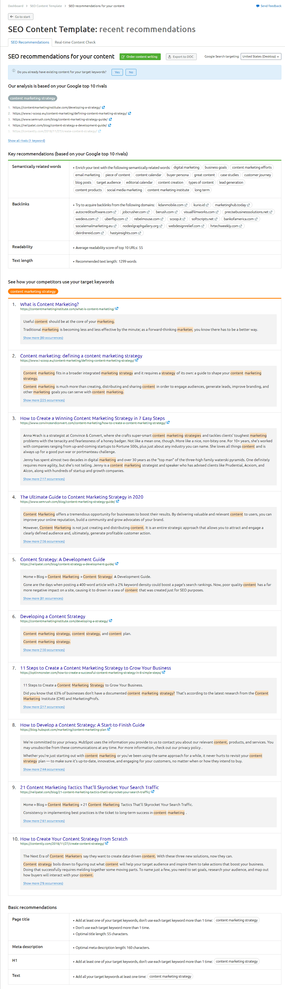Switch to the Real-time Content Check tab

[75, 42]
